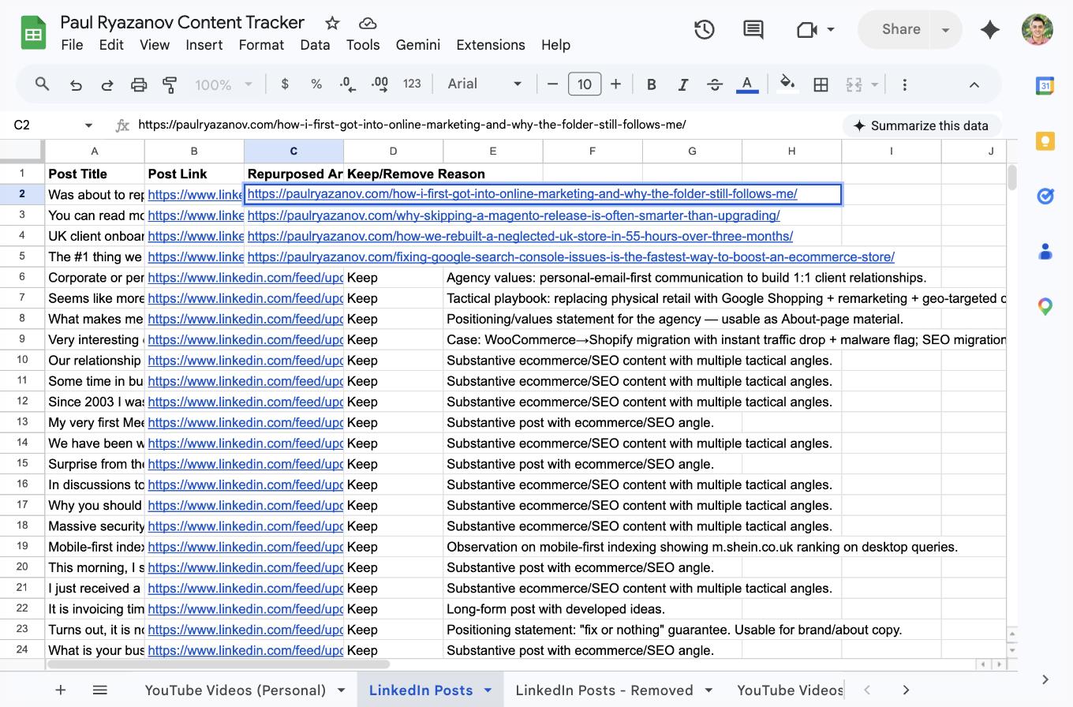1073x707 pixels.
Task: Open the fill color picker
Action: coord(787,84)
